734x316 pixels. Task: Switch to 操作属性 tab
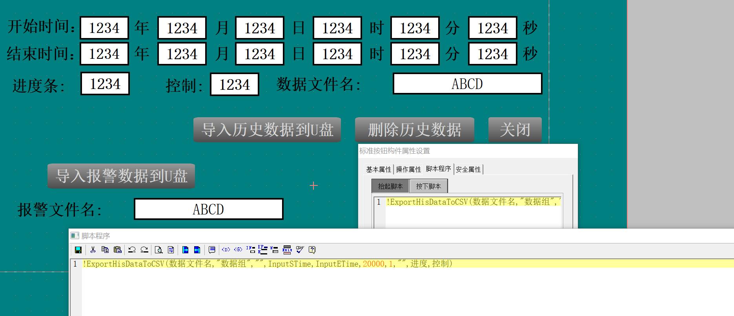pos(408,169)
